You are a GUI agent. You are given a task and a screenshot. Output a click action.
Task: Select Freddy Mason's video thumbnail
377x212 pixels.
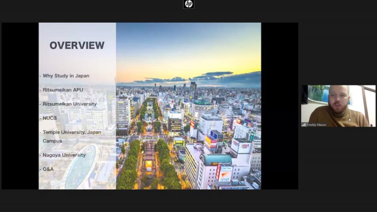point(338,106)
